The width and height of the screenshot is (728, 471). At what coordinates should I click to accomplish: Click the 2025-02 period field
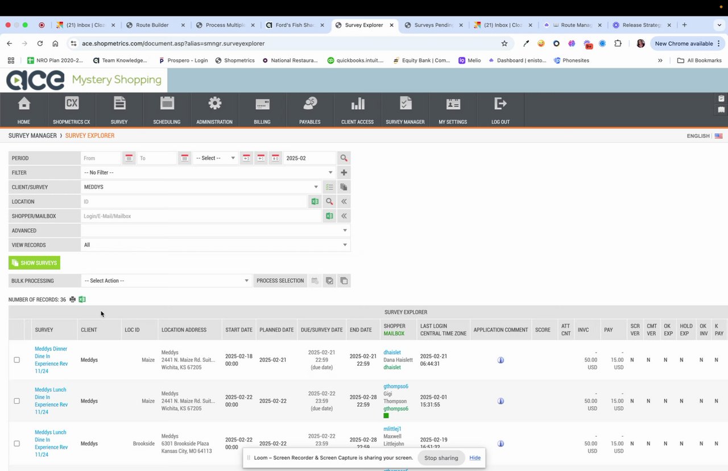[x=309, y=158]
